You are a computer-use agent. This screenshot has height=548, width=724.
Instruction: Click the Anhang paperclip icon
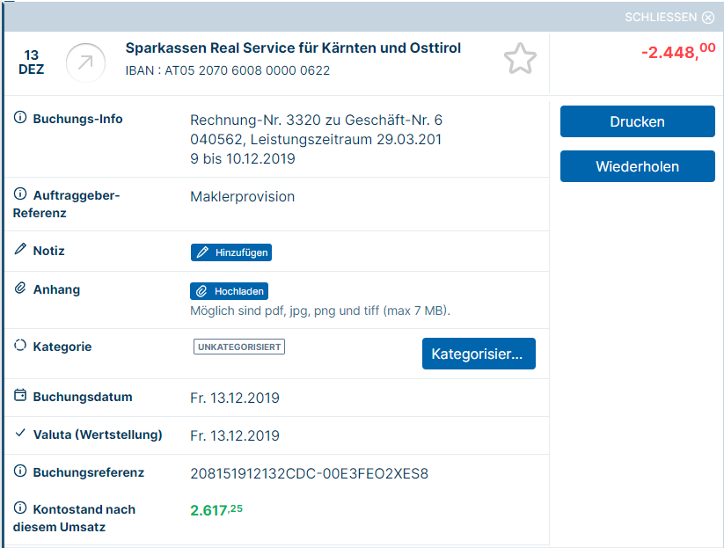coord(20,289)
